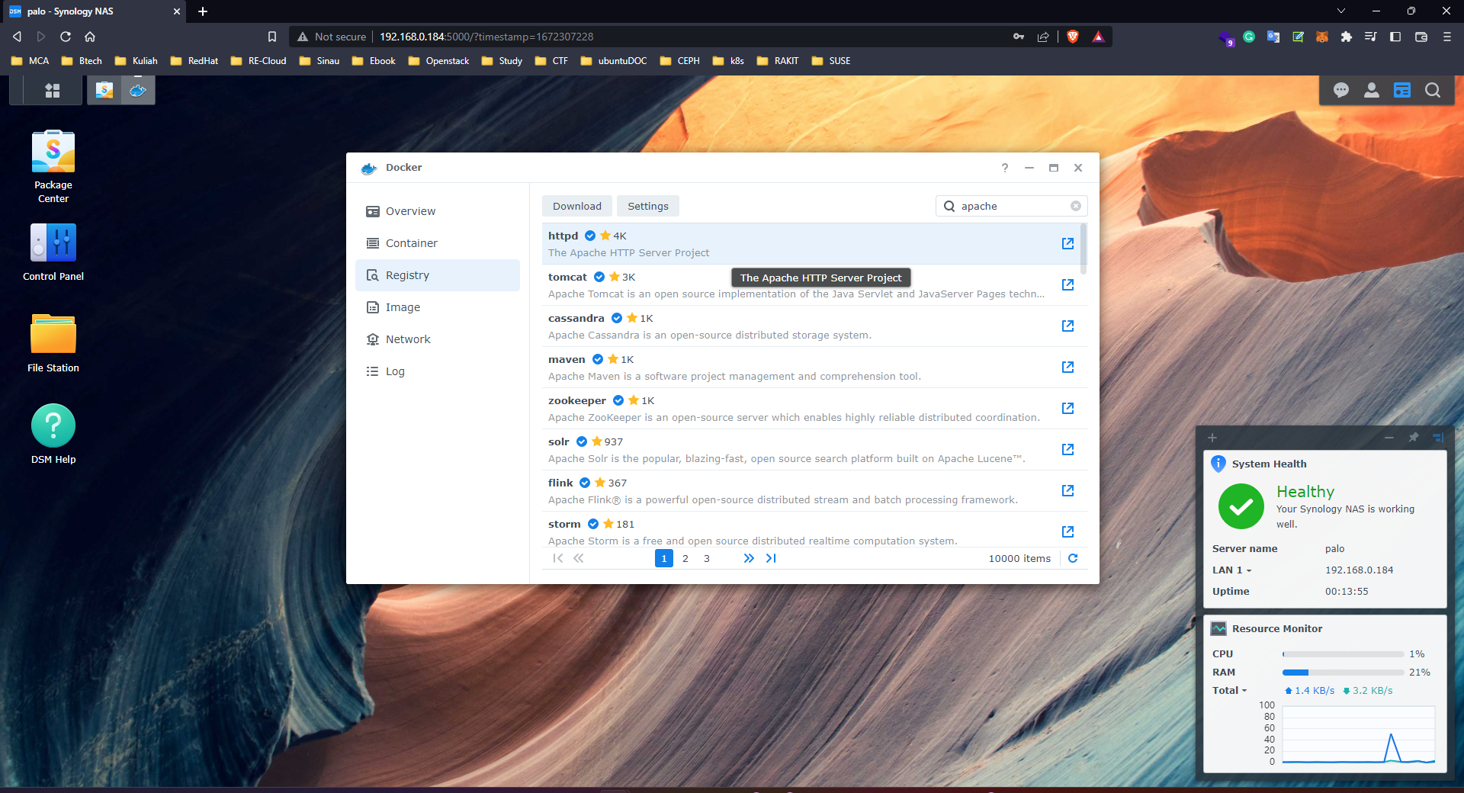Bookmark this page with bookmark icon

click(272, 37)
